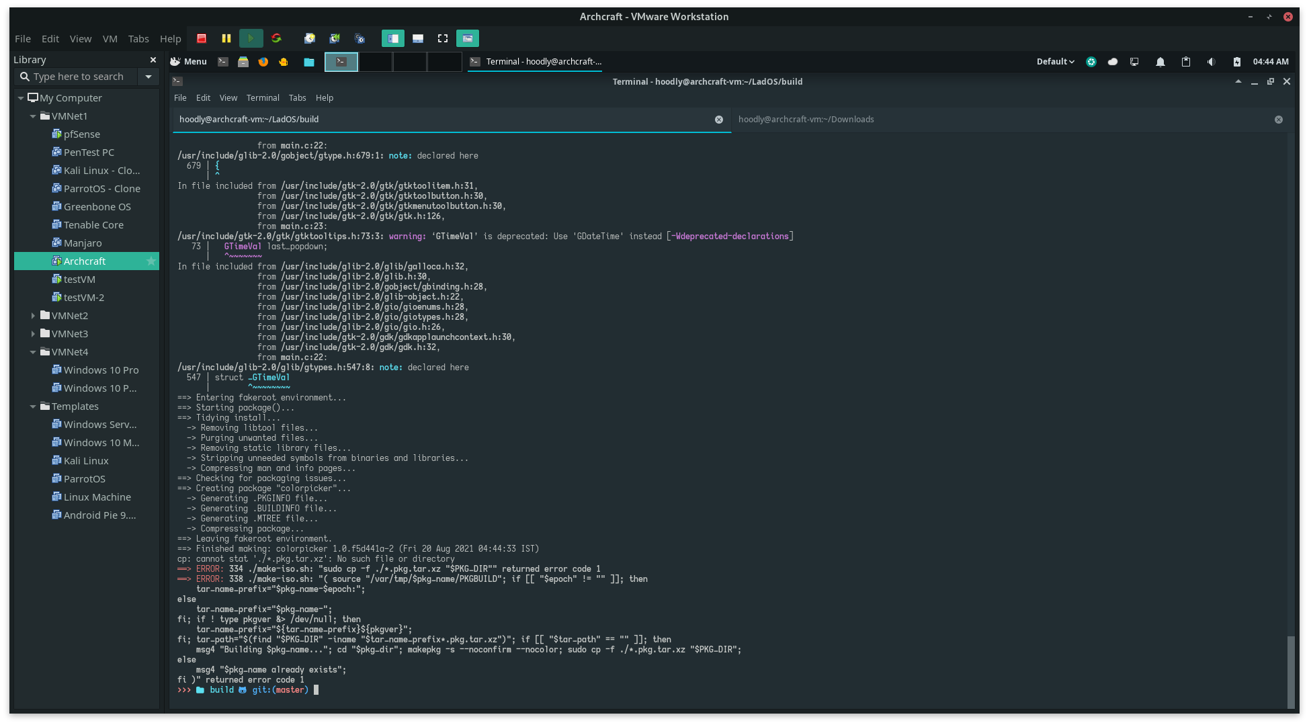This screenshot has height=725, width=1309.
Task: Take a VM snapshot icon
Action: point(310,39)
